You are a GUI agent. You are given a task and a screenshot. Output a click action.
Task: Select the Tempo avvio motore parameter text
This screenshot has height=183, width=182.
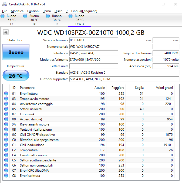(35, 99)
